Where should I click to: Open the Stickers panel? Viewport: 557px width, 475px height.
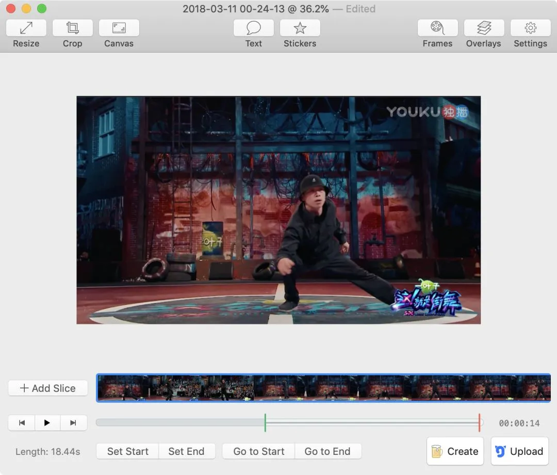300,28
